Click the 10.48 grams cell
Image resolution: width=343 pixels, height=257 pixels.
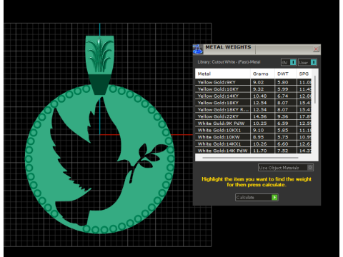coord(262,96)
